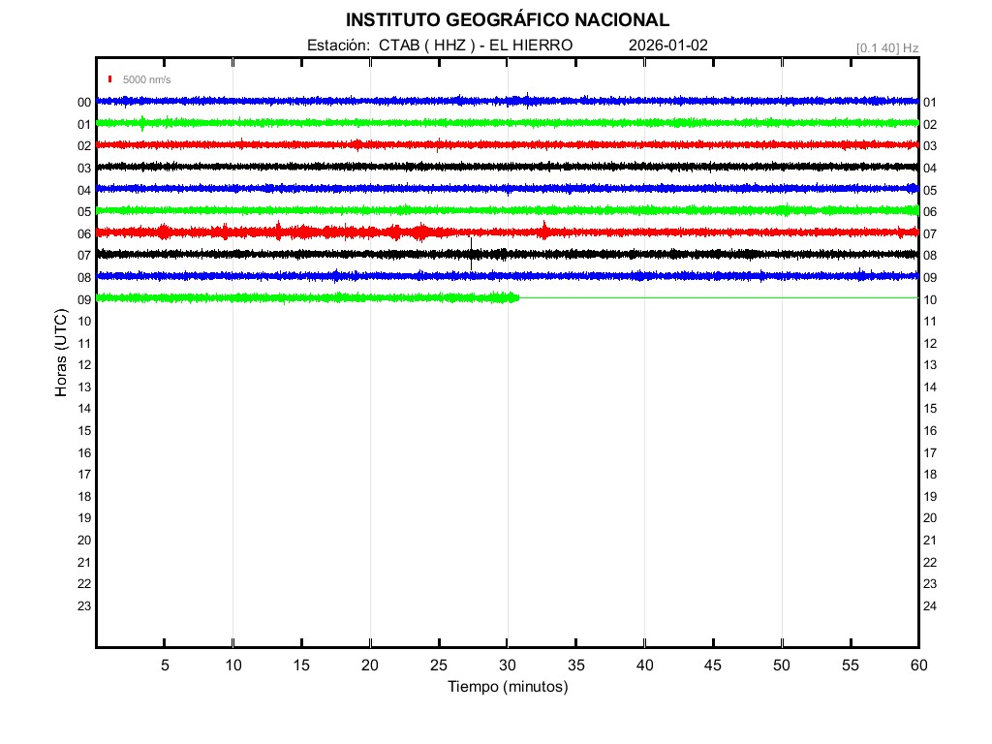
Task: Click the 30 minute tick label on x-axis
Action: point(507,666)
